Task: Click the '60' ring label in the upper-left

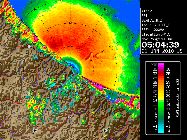Action: click(35, 10)
